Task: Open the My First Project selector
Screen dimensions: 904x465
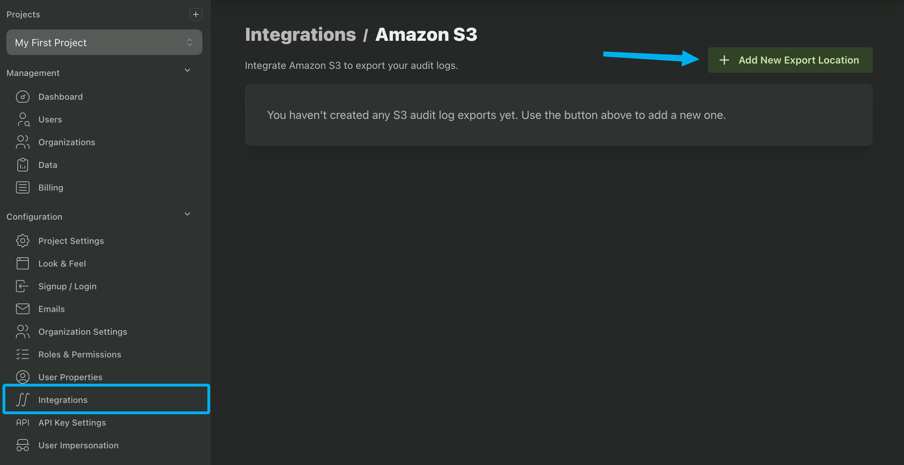Action: click(x=104, y=43)
